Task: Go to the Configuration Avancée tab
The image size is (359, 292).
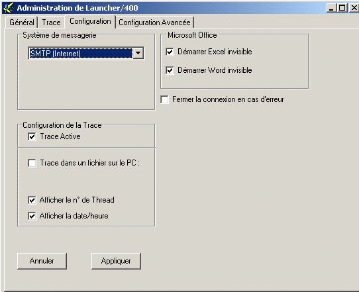Action: 154,23
